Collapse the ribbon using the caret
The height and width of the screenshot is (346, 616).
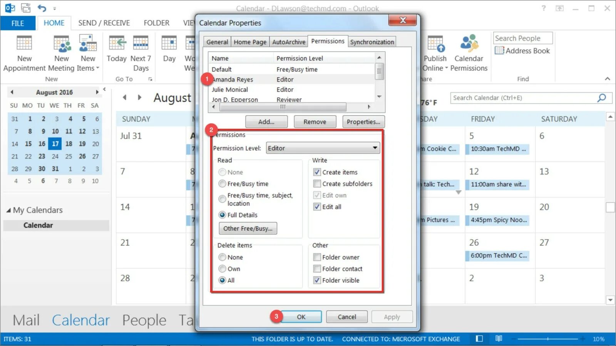point(608,79)
